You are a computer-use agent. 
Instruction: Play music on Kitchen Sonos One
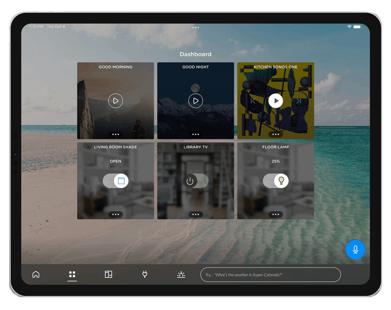coord(276,101)
